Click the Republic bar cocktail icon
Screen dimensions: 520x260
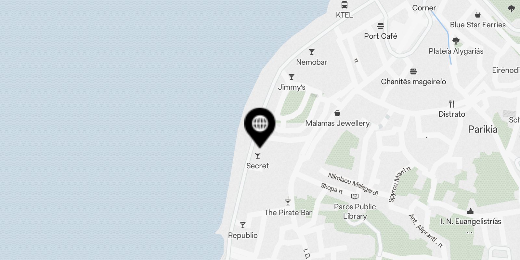pyautogui.click(x=243, y=225)
